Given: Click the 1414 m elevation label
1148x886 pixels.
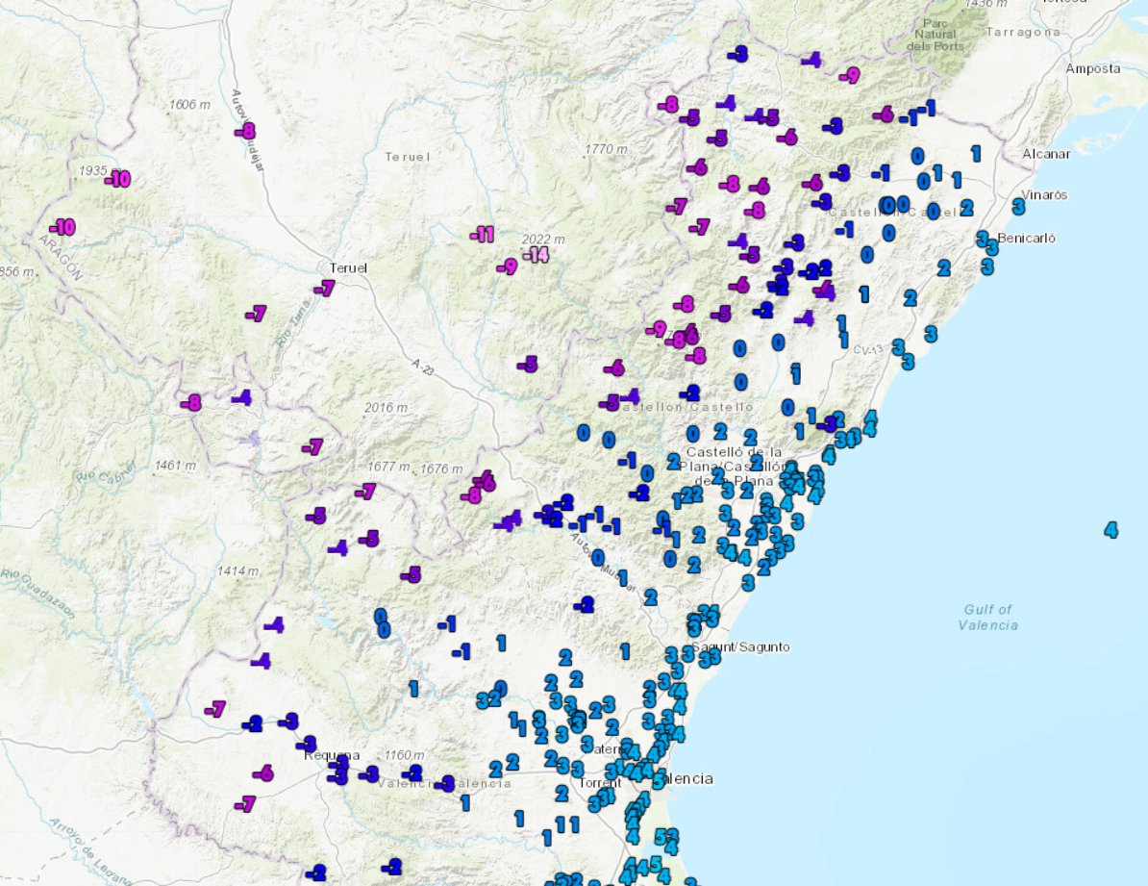Looking at the screenshot, I should coord(237,570).
